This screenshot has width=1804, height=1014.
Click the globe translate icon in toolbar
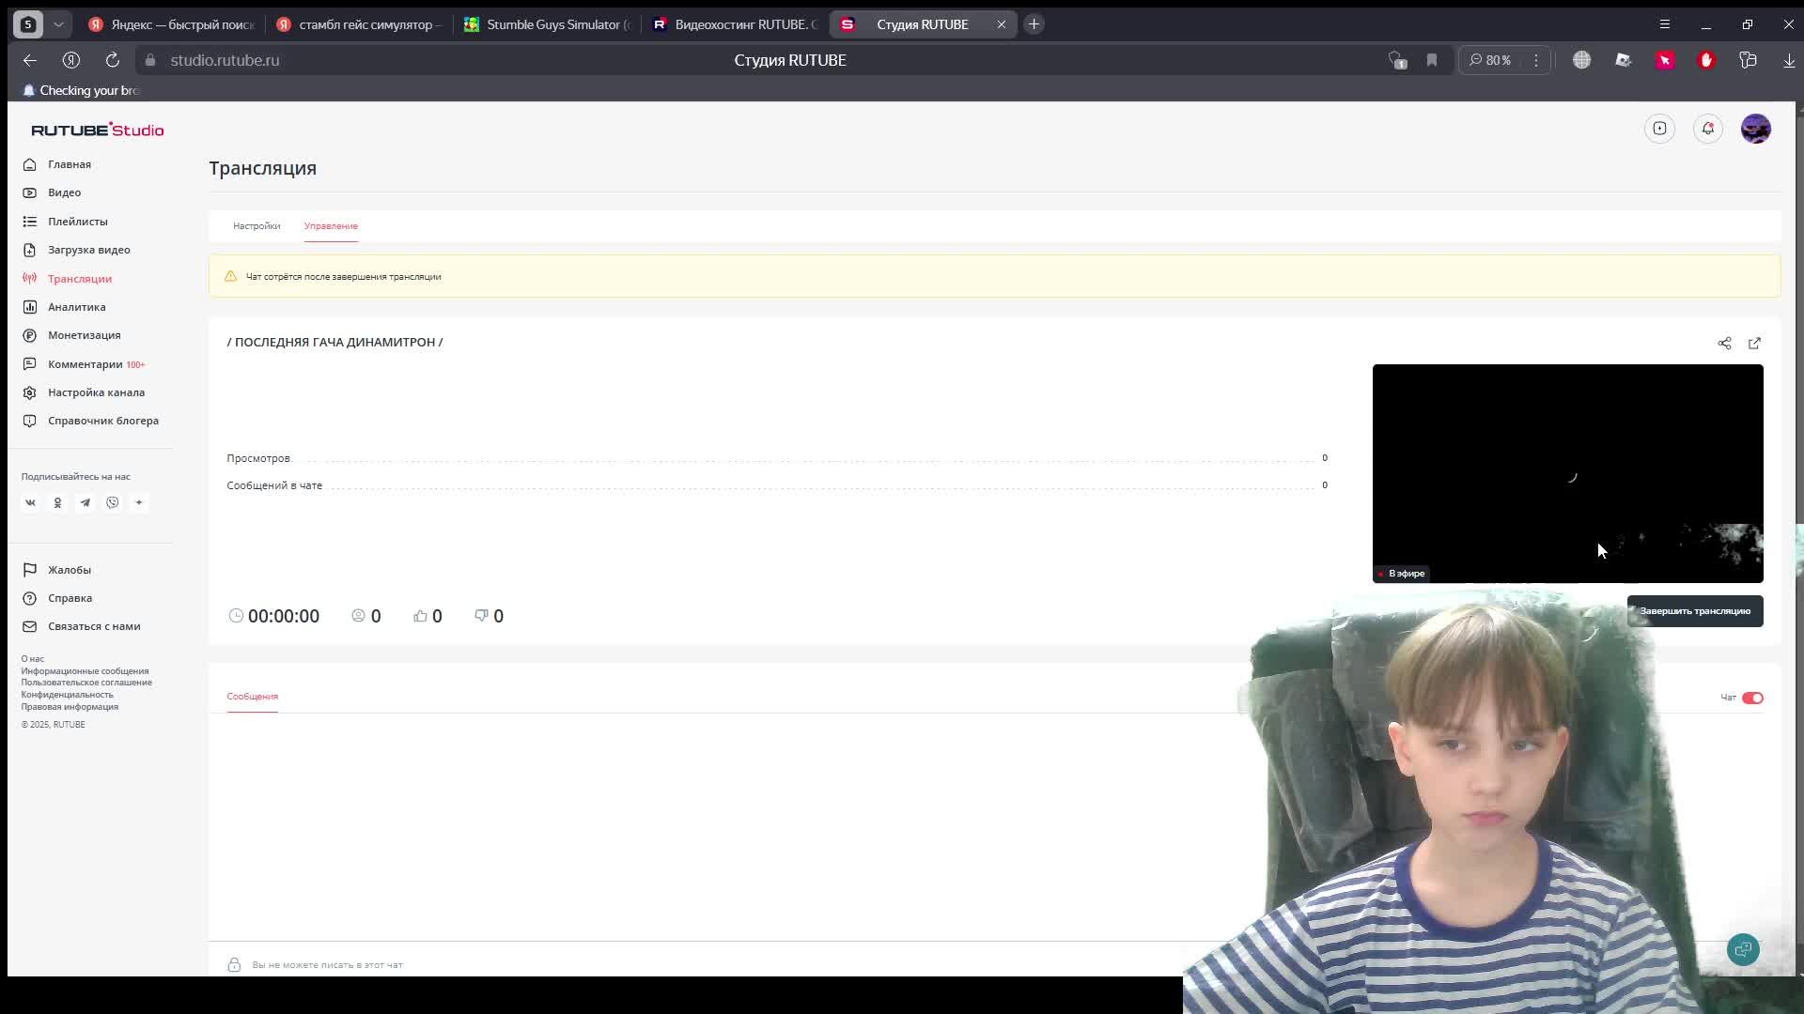pyautogui.click(x=1582, y=60)
